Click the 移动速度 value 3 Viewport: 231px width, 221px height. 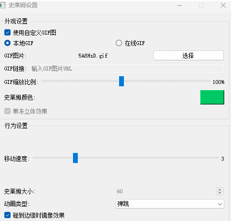click(222, 159)
